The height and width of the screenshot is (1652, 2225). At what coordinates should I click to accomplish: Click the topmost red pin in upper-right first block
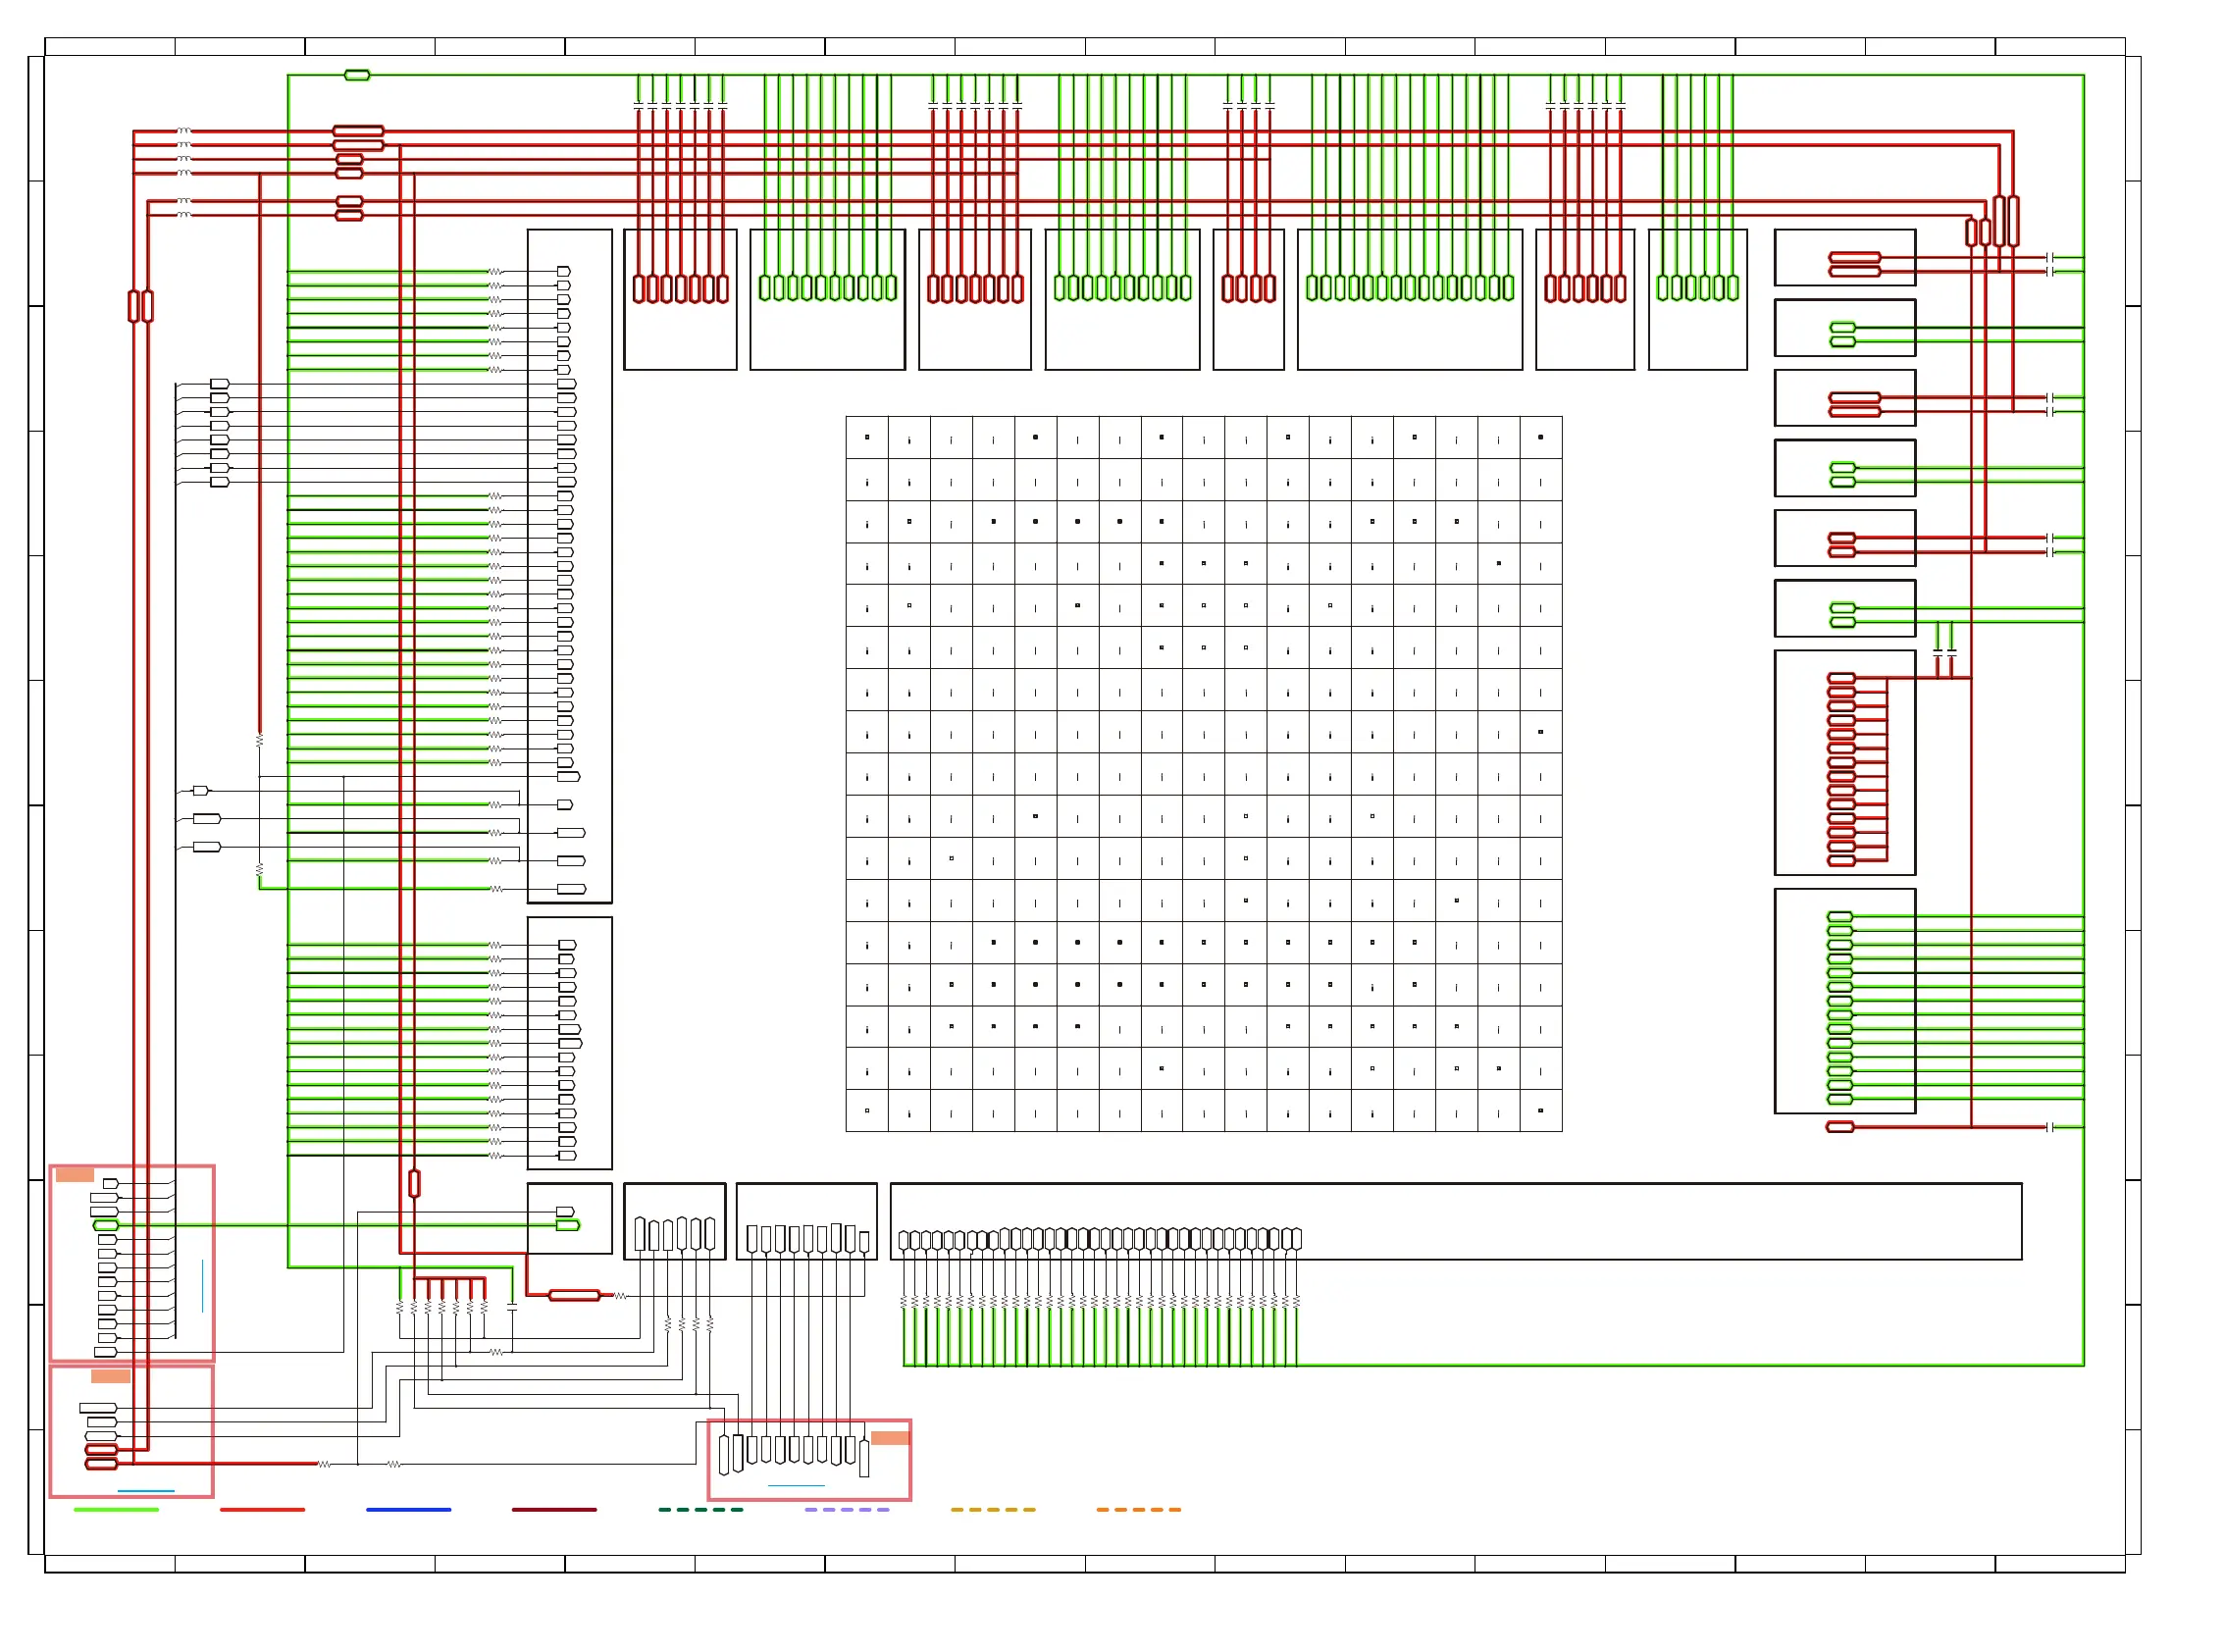1854,257
